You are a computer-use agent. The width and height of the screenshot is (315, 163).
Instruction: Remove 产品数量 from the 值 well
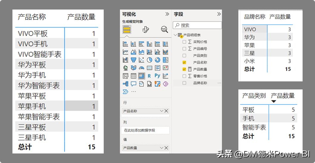tap(166, 148)
